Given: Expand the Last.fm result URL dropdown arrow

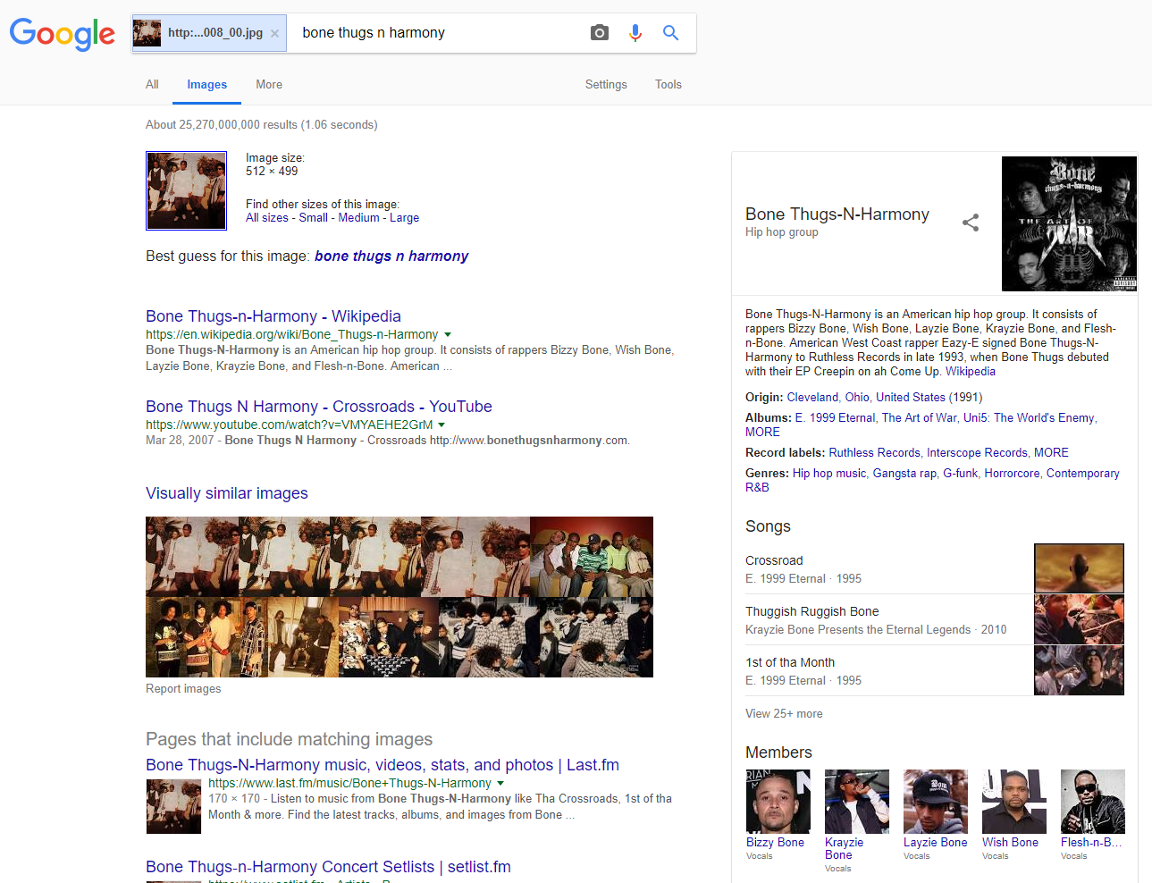Looking at the screenshot, I should click(500, 784).
